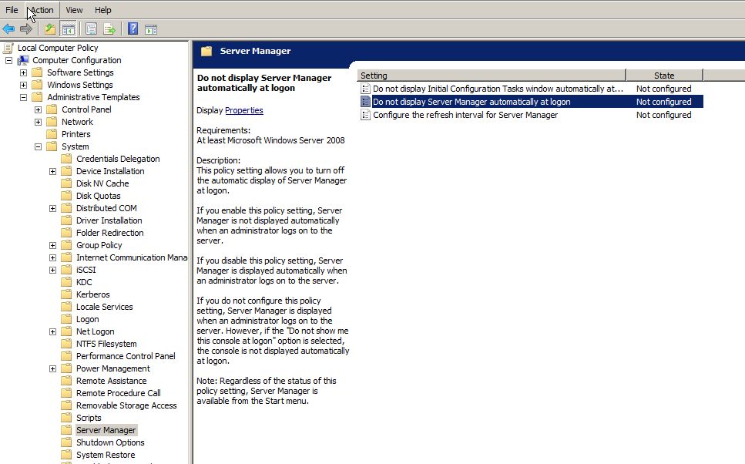
Task: Select the Folder Redirection tree item
Action: (x=109, y=233)
